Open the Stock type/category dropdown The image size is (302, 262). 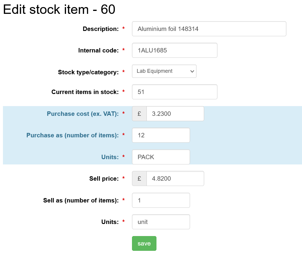pyautogui.click(x=164, y=71)
